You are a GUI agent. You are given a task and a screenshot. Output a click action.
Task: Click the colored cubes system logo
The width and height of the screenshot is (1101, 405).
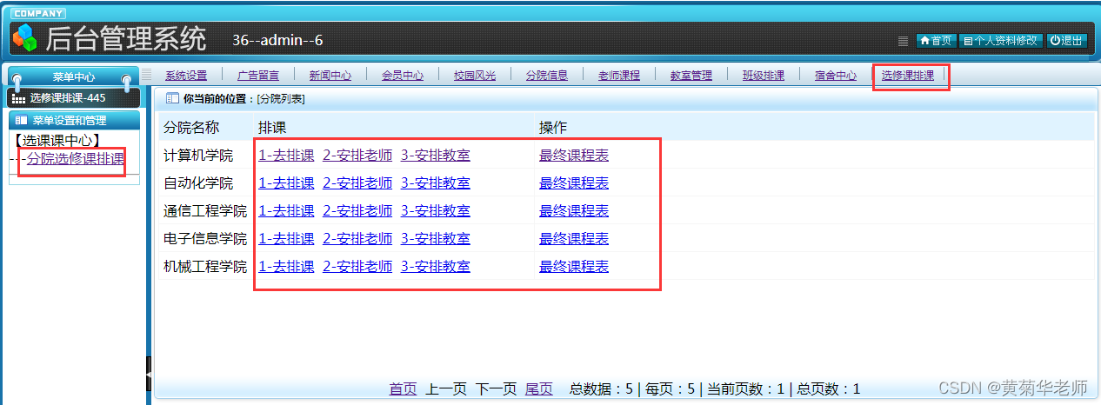click(24, 37)
